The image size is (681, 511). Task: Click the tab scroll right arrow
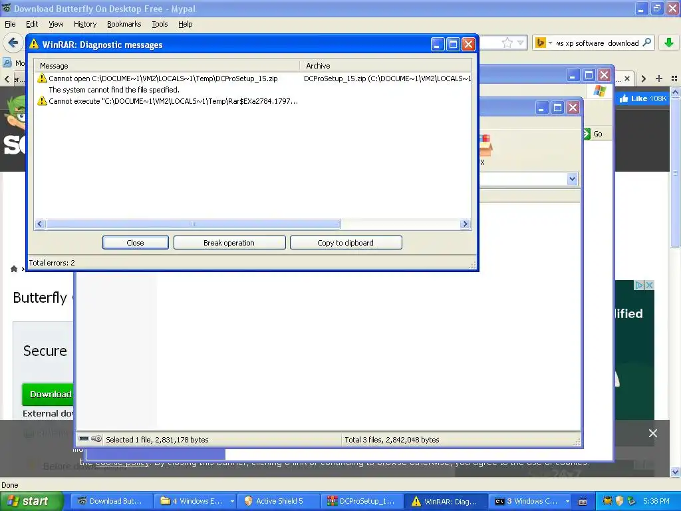[644, 79]
